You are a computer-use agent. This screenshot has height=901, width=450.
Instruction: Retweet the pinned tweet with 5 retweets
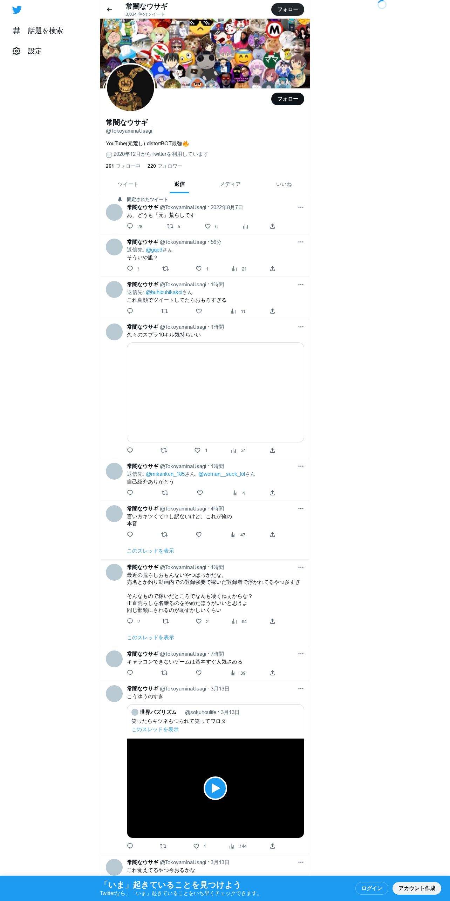170,226
